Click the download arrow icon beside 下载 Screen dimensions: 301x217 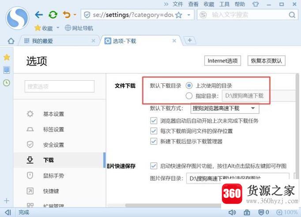30,160
